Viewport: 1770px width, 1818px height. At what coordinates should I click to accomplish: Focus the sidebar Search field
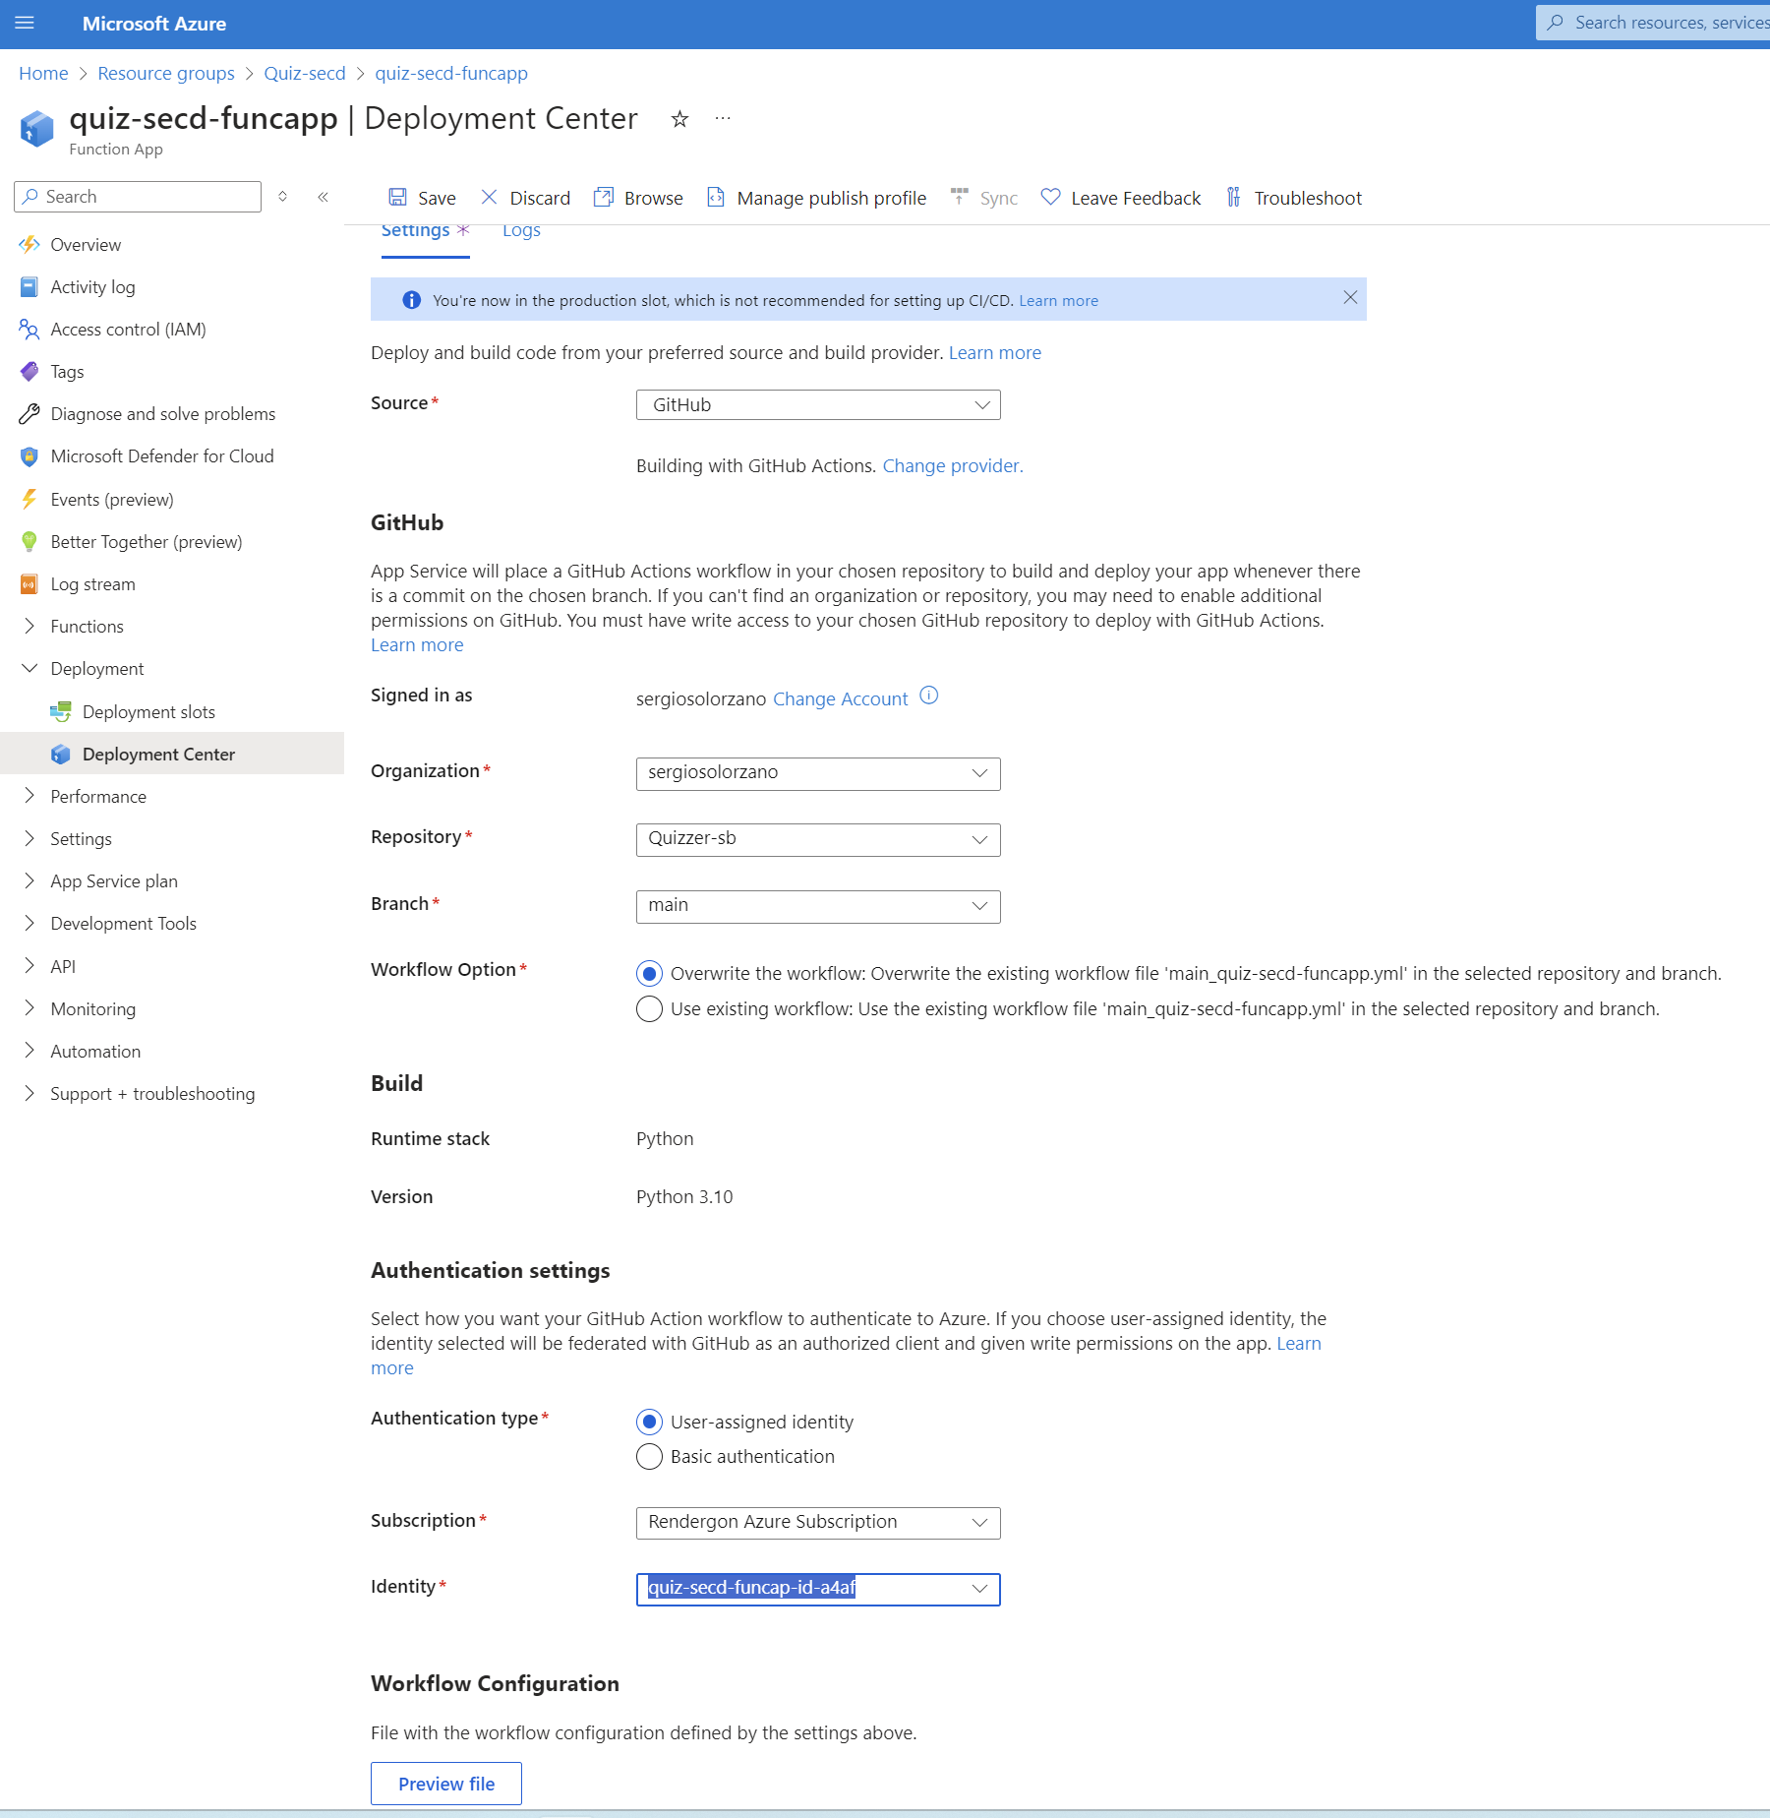pyautogui.click(x=138, y=197)
